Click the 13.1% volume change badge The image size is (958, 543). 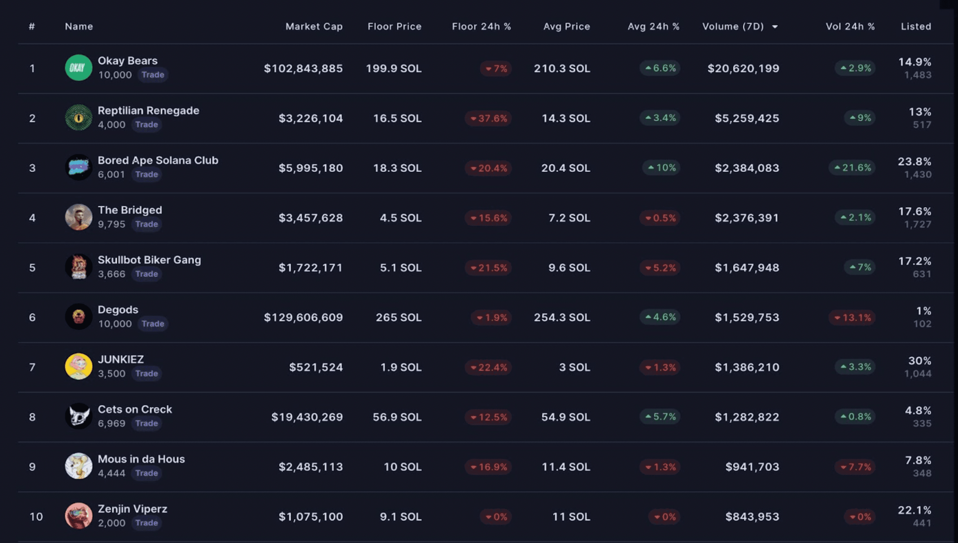coord(852,318)
